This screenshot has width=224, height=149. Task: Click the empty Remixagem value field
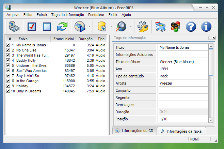click(x=183, y=105)
